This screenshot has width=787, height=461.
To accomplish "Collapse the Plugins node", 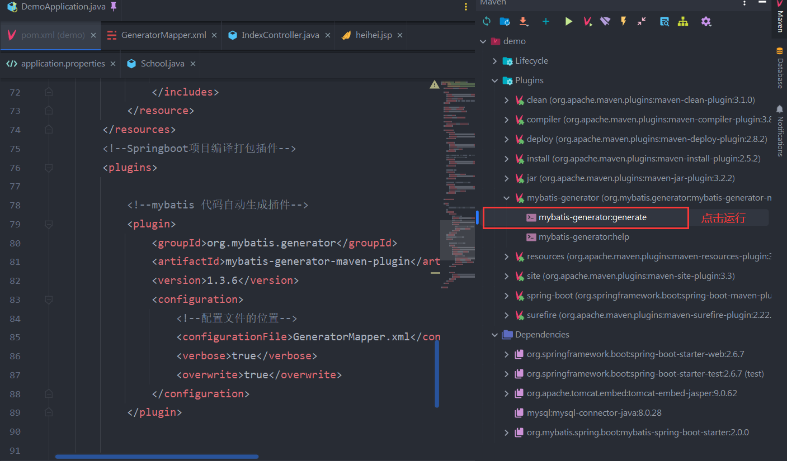I will (494, 80).
